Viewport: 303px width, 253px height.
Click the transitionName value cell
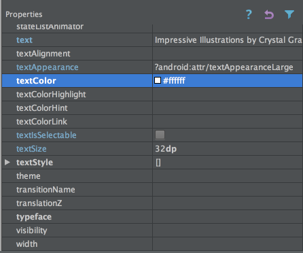tap(228, 190)
